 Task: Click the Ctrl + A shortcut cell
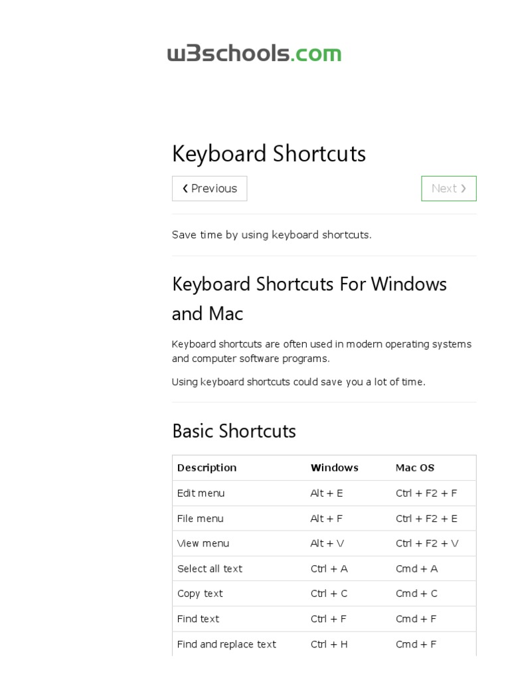(x=329, y=568)
